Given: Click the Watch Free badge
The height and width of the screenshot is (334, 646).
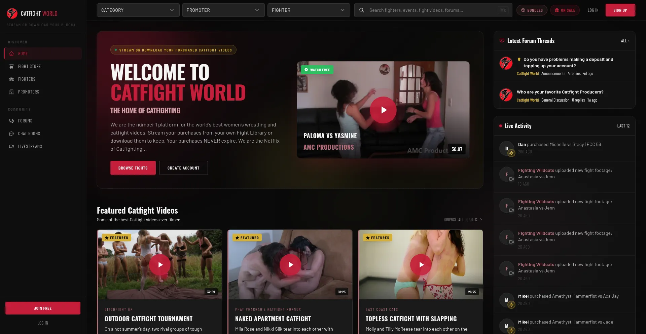Looking at the screenshot, I should click(317, 70).
